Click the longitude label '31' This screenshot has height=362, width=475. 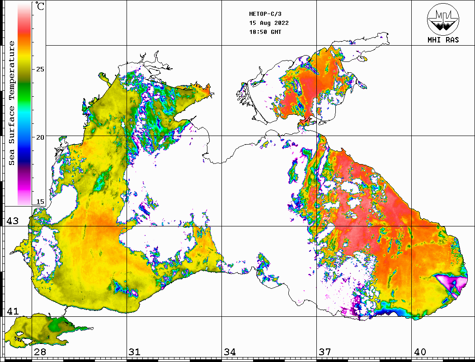coord(135,352)
